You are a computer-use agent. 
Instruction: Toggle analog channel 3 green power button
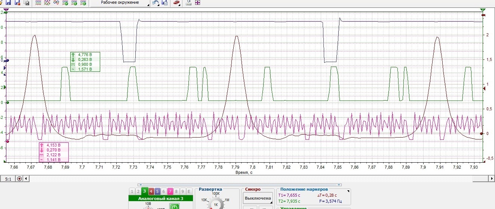175,206
